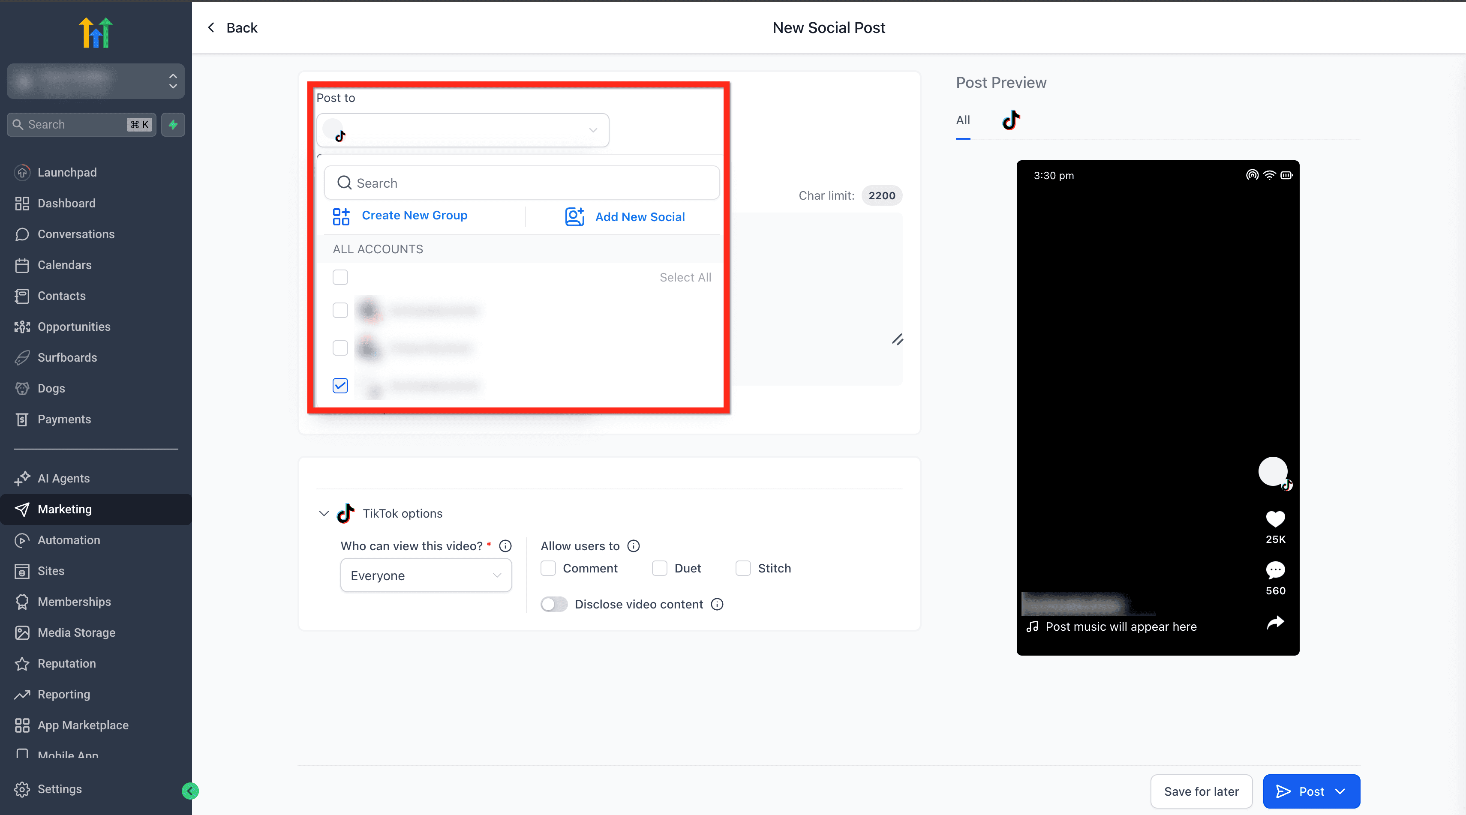The image size is (1466, 815).
Task: View info for Disclose video content
Action: click(x=717, y=604)
